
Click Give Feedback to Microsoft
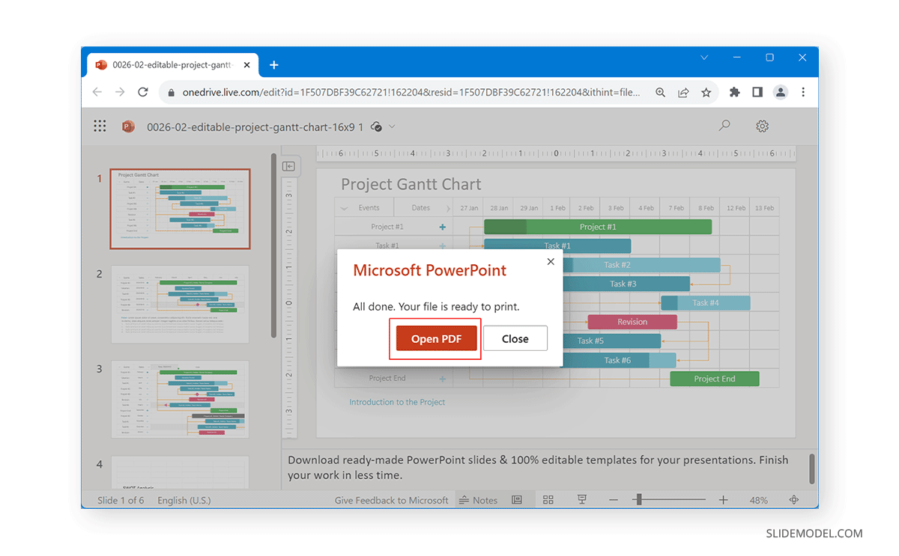pos(391,500)
